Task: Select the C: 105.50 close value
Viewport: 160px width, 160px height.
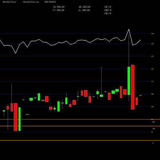Action: coord(59,10)
